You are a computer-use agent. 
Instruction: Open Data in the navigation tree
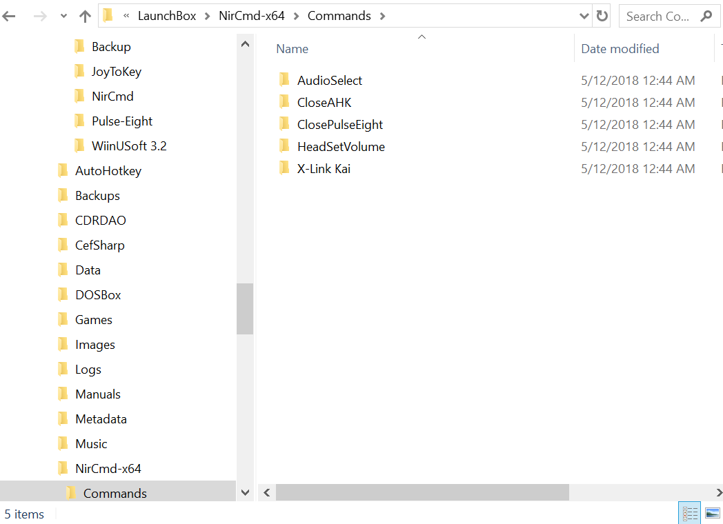coord(88,270)
